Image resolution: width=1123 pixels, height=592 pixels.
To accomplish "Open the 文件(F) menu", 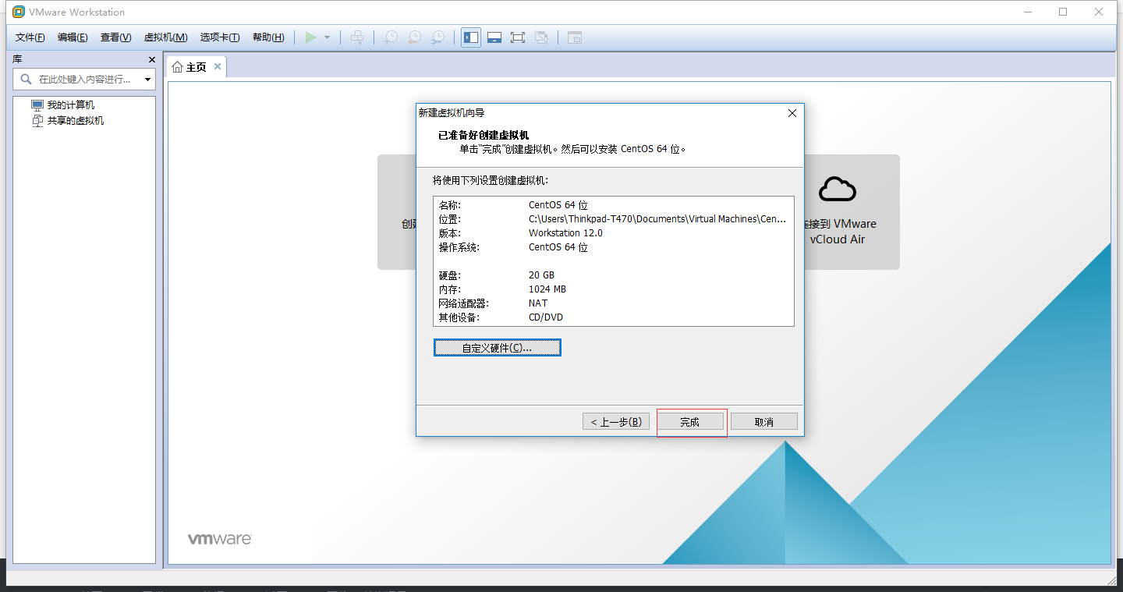I will (x=30, y=37).
